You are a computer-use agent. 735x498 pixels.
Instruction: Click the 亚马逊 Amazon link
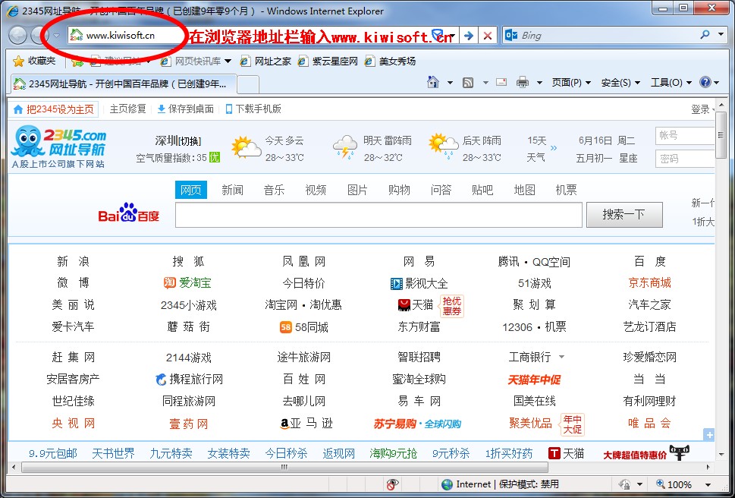306,424
